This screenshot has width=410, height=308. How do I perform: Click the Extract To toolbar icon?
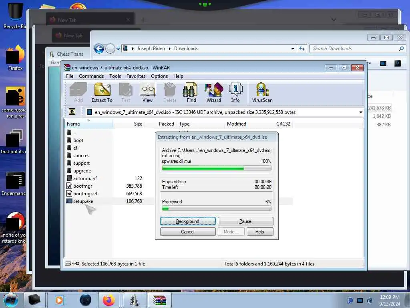click(x=102, y=93)
